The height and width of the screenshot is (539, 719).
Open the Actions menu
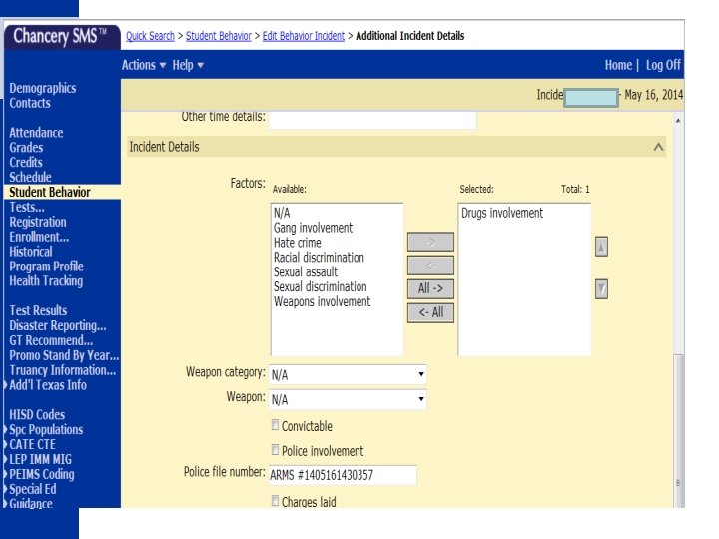[144, 65]
